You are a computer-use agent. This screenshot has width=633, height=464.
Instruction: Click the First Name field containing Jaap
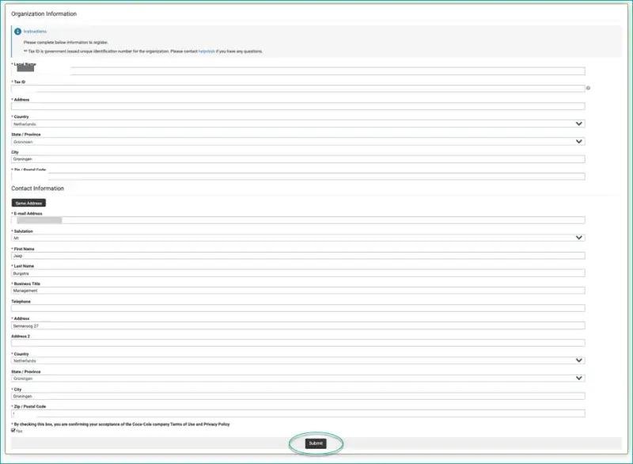(298, 255)
